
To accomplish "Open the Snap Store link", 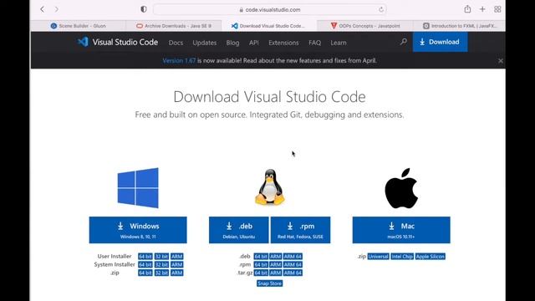I will coord(269,283).
